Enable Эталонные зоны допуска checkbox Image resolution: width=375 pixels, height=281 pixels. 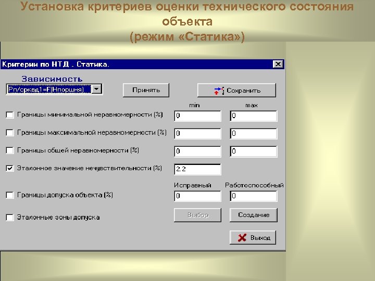click(10, 218)
